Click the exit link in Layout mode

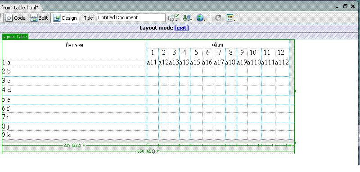[x=182, y=28]
